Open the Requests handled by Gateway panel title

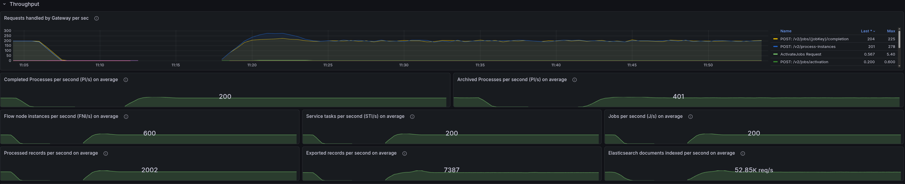(x=46, y=18)
